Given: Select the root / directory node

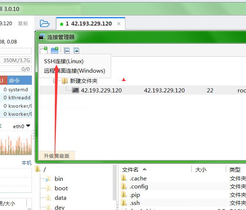Looking at the screenshot, I should coord(45,169).
